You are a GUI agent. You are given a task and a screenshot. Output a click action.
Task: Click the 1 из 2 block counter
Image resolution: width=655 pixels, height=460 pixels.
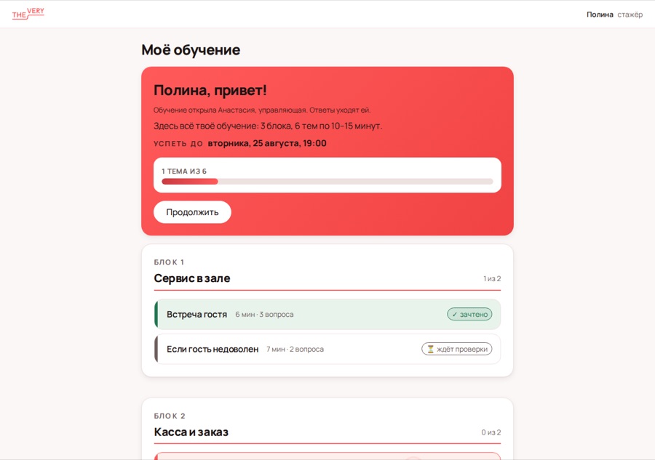click(492, 278)
